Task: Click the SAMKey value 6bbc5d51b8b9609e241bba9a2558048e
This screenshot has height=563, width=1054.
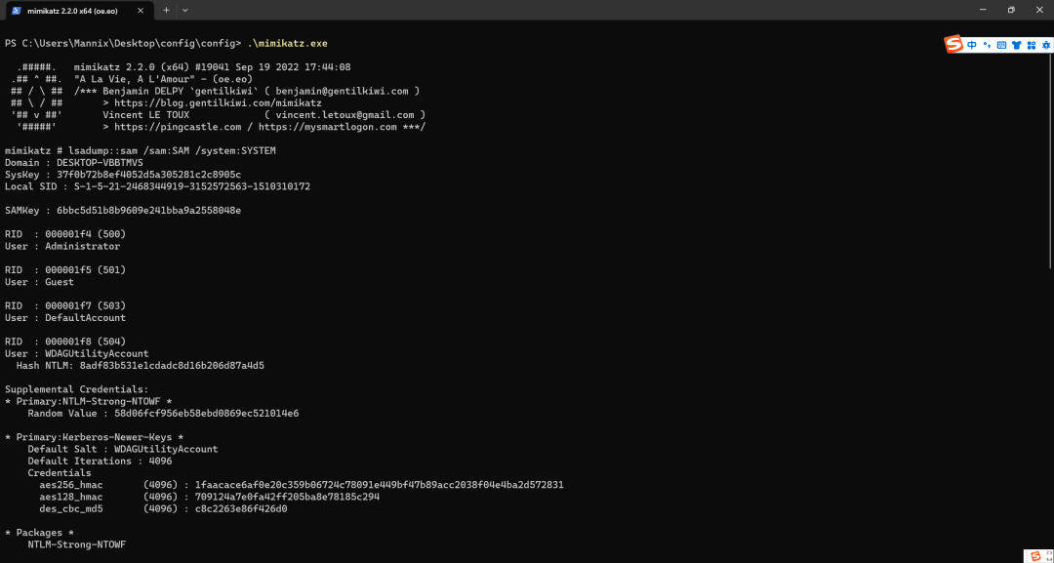Action: point(148,211)
